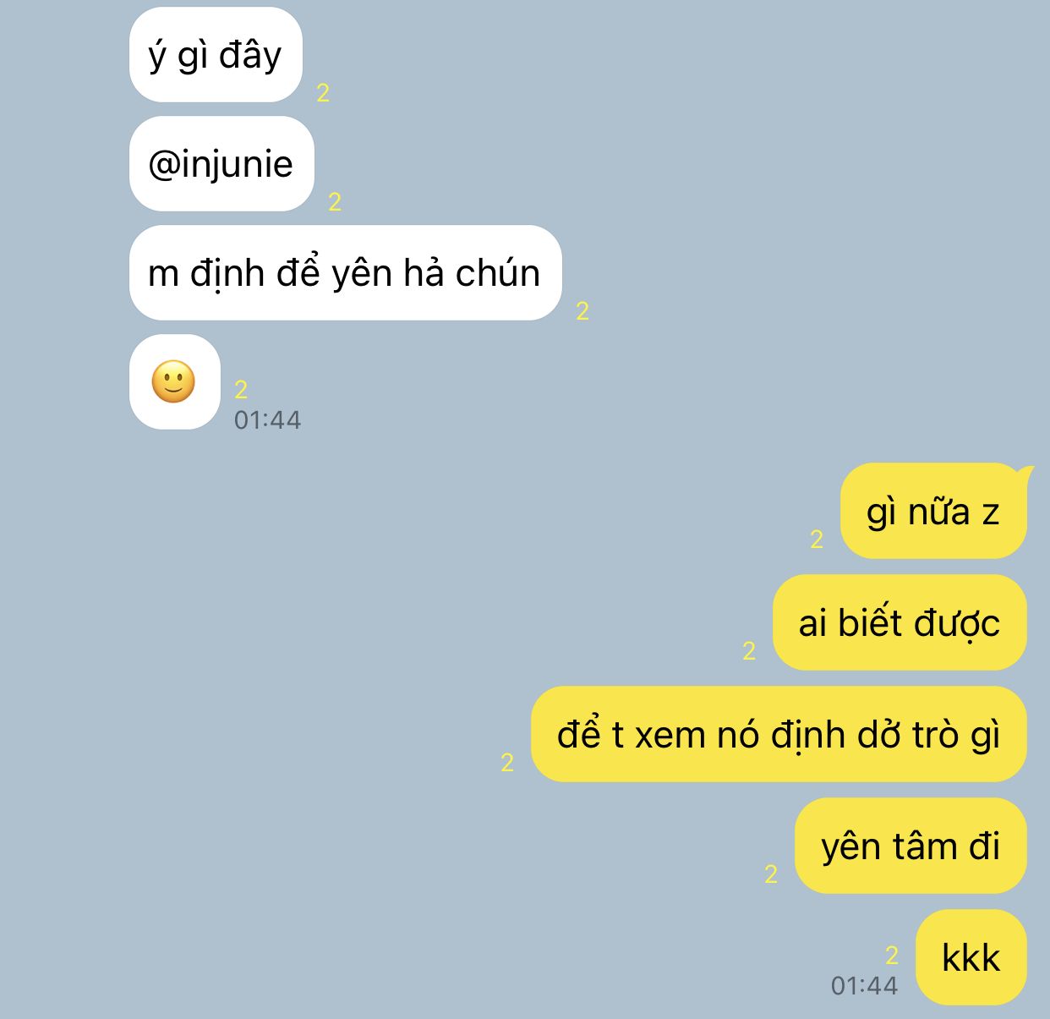This screenshot has width=1050, height=1019.
Task: Tap unread count next to @injunie bubble
Action: 335,202
